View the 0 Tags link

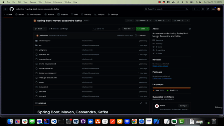(64, 29)
